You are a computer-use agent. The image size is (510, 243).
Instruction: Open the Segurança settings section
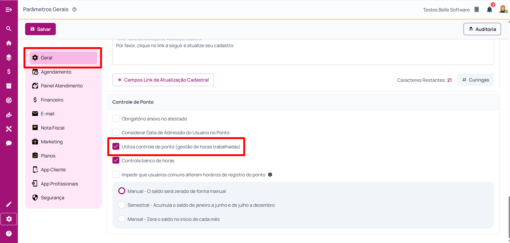point(52,198)
